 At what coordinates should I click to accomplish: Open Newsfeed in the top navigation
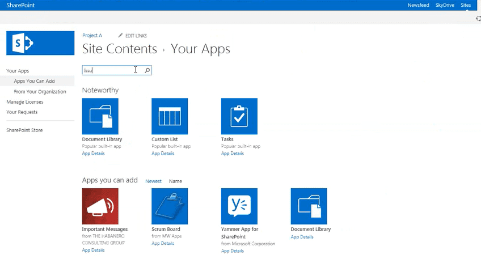point(419,5)
